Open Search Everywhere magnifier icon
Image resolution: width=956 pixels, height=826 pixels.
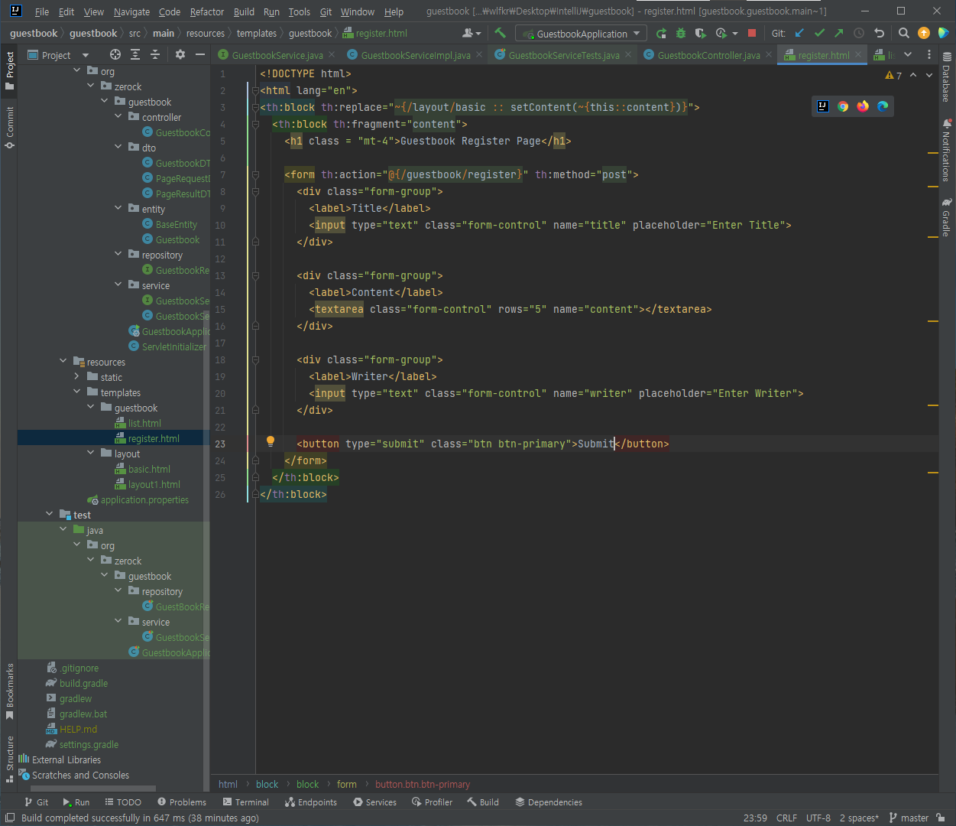904,33
